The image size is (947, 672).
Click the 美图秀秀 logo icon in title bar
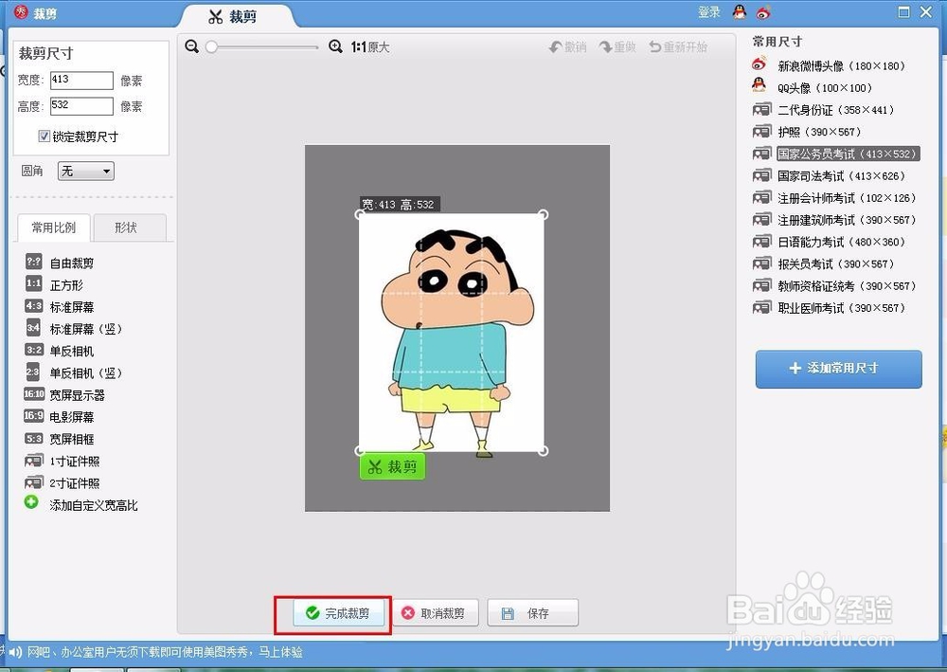[x=21, y=12]
